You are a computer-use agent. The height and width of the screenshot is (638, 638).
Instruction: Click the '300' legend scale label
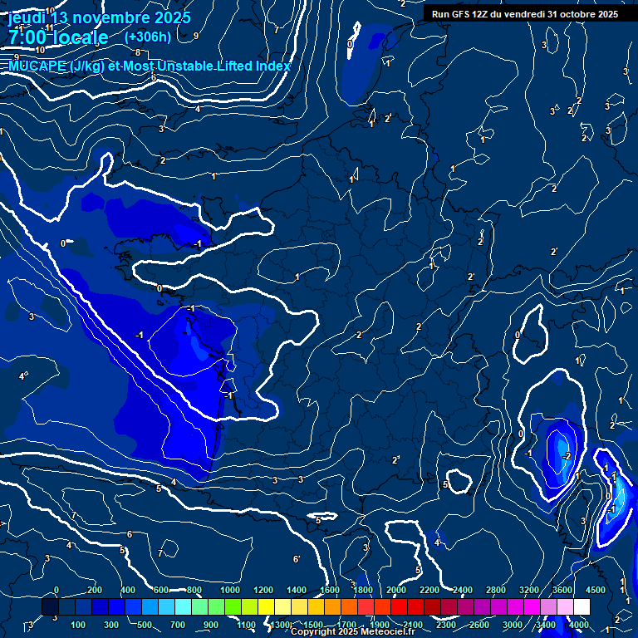[111, 625]
